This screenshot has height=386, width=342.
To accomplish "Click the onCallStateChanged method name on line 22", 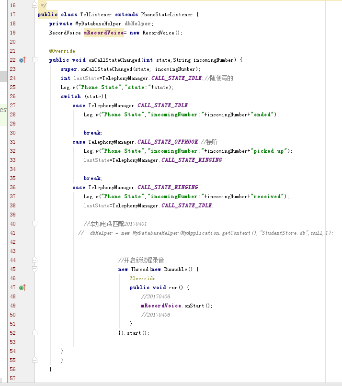I will 114,60.
